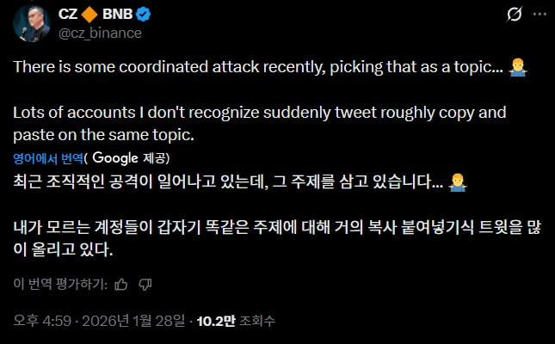Open the more options ellipsis menu
Image resolution: width=555 pixels, height=344 pixels.
tap(539, 15)
